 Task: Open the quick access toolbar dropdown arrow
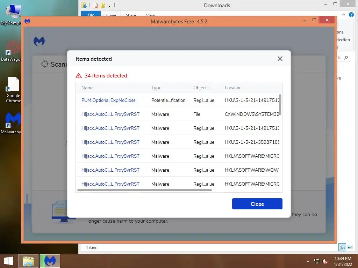109,6
